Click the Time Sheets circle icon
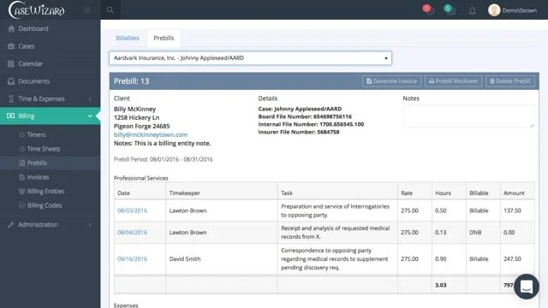Image resolution: width=548 pixels, height=308 pixels. (22, 149)
